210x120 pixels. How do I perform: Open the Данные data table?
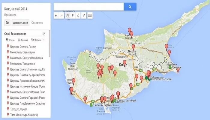coord(23,40)
